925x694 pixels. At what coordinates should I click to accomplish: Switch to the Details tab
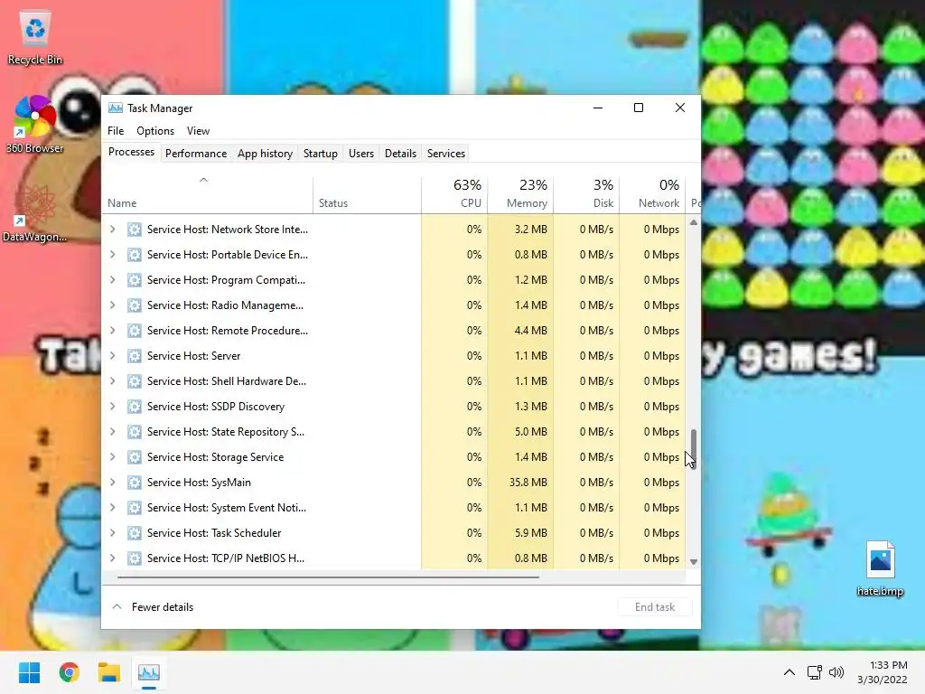pos(400,154)
